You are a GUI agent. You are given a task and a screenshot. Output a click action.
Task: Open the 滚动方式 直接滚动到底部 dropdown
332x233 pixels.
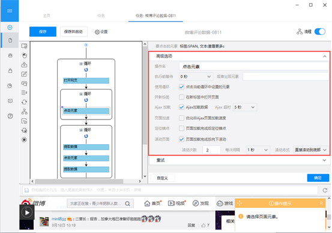(311, 150)
